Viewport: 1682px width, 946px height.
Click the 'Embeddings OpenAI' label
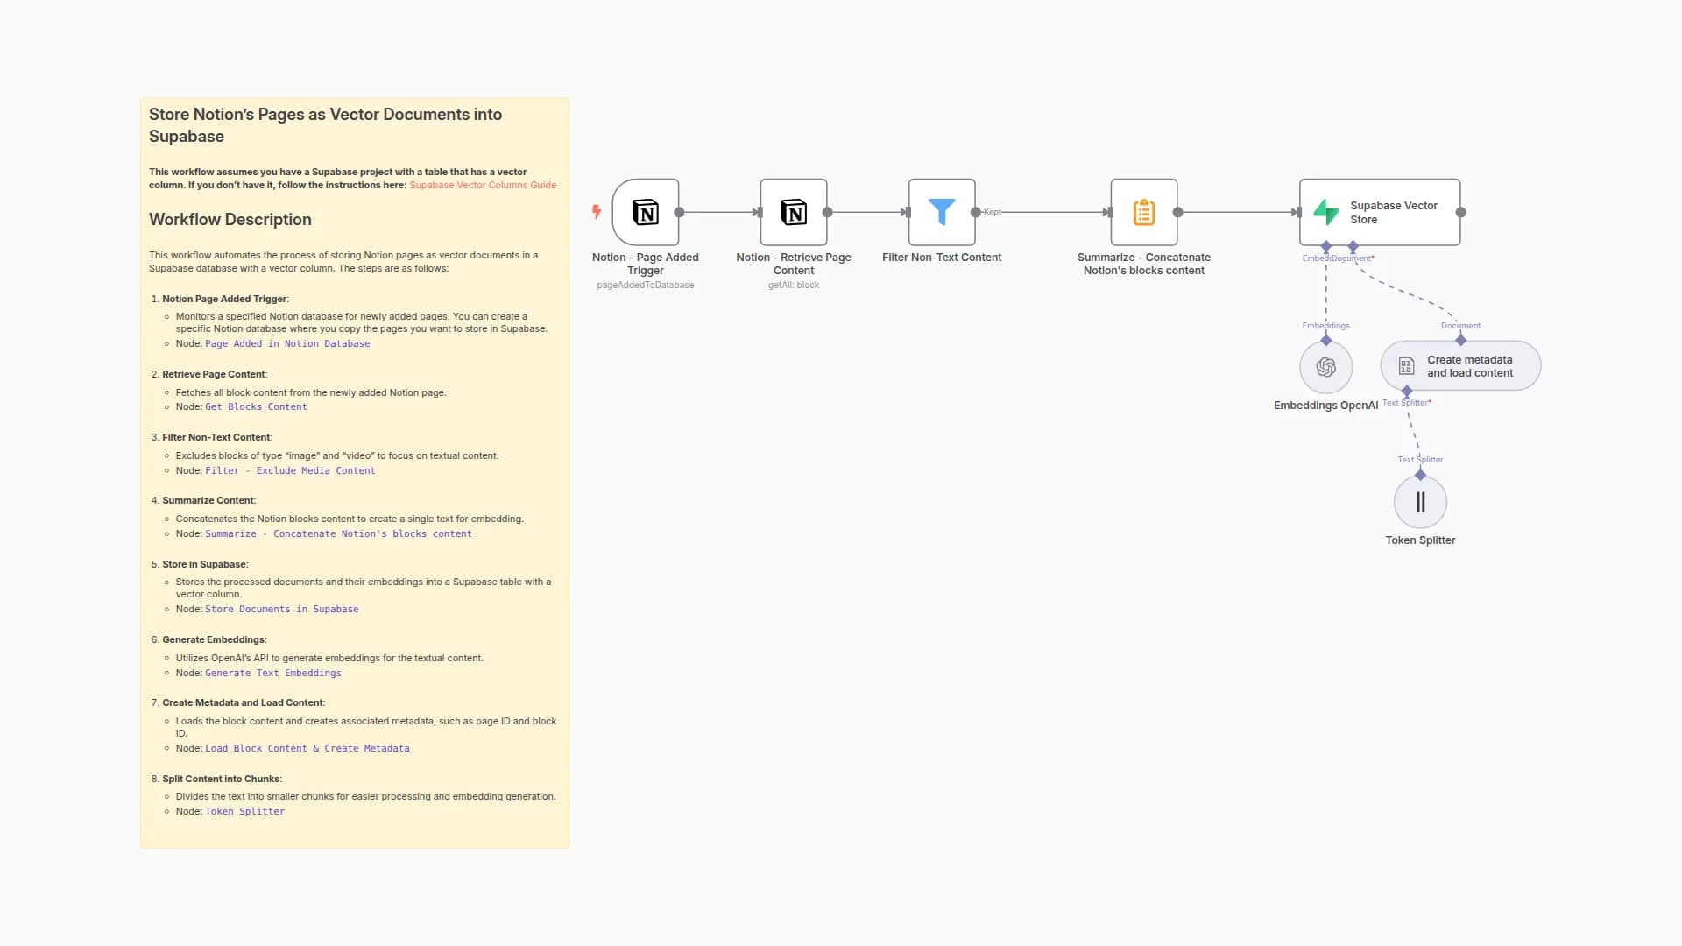tap(1325, 406)
